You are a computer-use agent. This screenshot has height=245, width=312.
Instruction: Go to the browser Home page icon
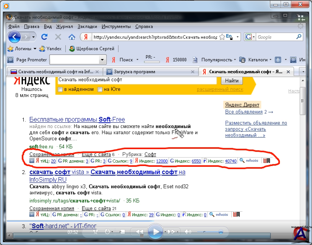pos(72,37)
